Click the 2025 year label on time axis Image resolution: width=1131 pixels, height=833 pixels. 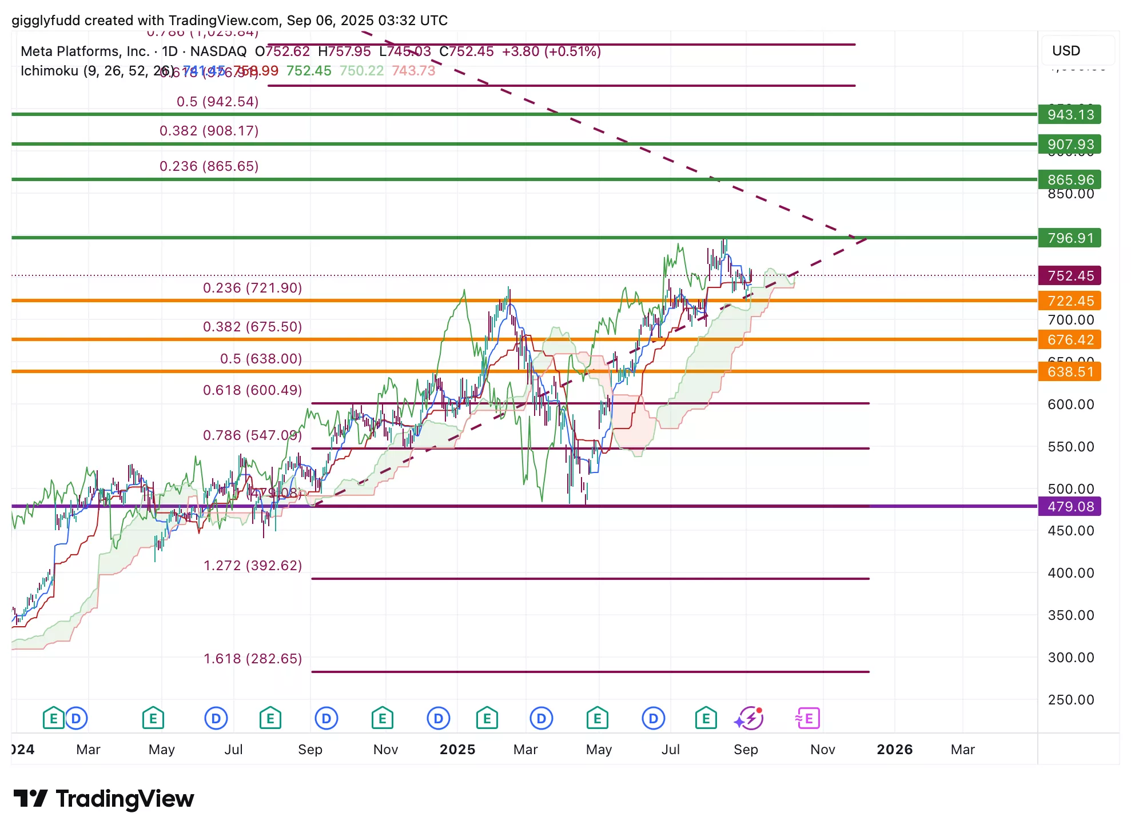(457, 750)
